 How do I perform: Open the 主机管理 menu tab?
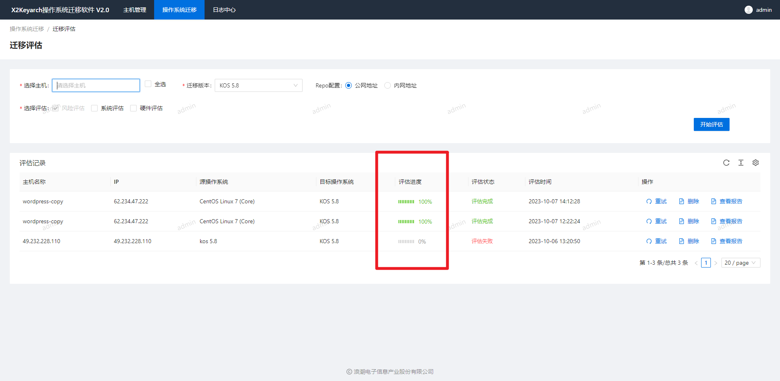pyautogui.click(x=135, y=10)
